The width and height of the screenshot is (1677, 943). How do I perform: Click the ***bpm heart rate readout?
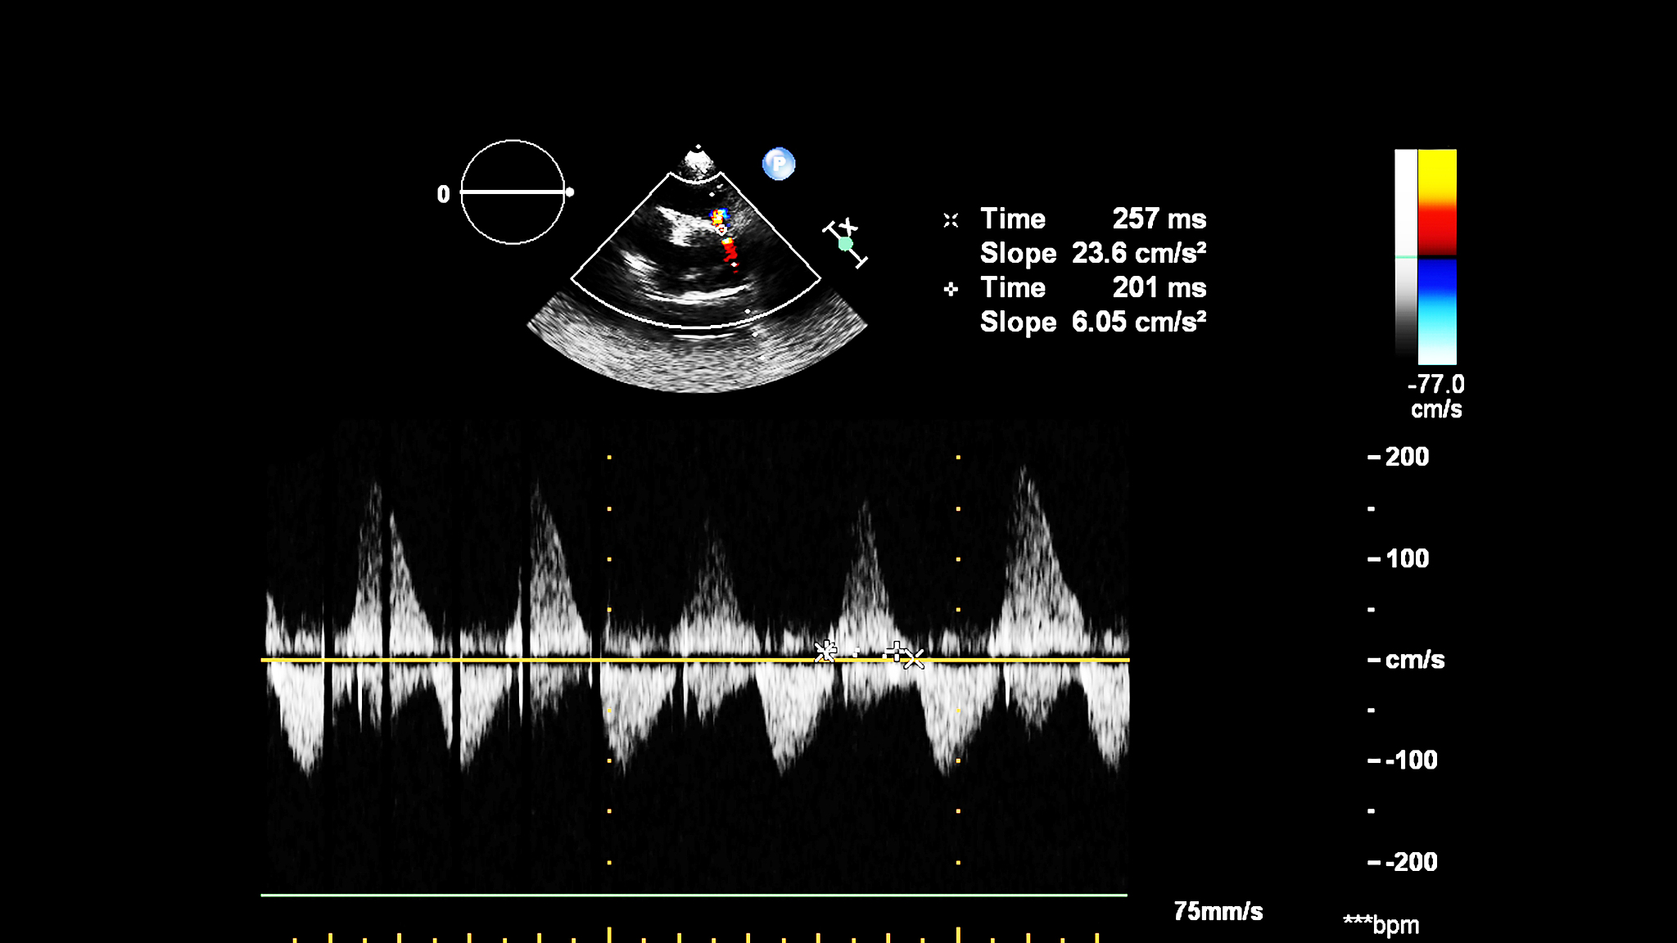pos(1381,925)
